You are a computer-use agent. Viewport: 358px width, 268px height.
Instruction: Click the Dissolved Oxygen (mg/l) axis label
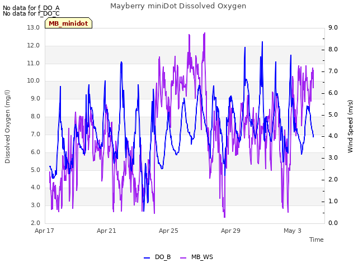tap(7, 127)
